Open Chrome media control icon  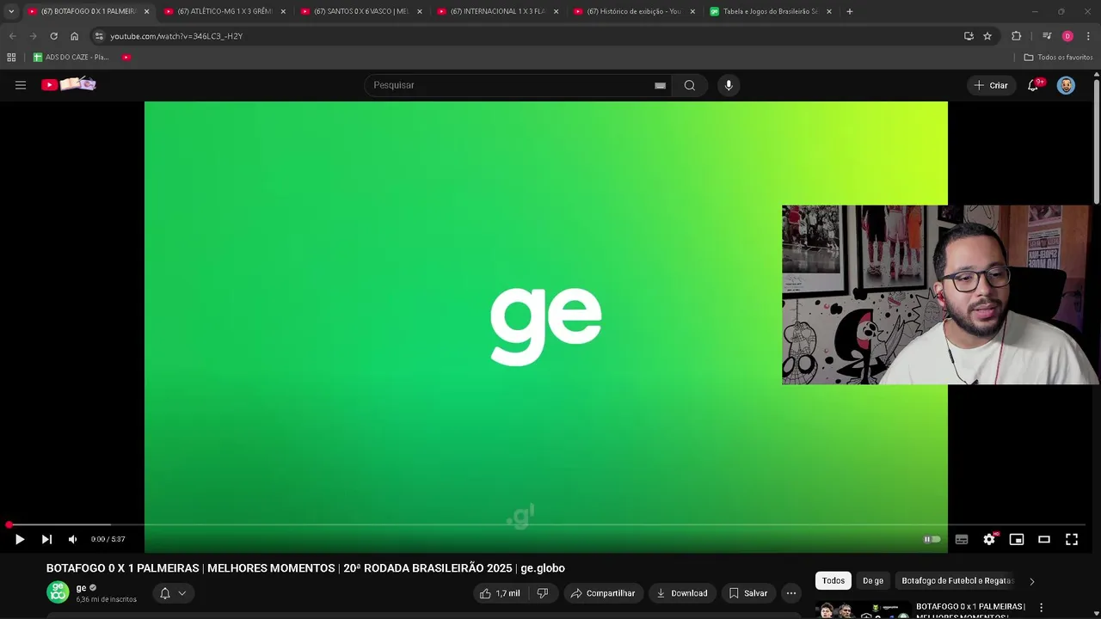[1047, 36]
